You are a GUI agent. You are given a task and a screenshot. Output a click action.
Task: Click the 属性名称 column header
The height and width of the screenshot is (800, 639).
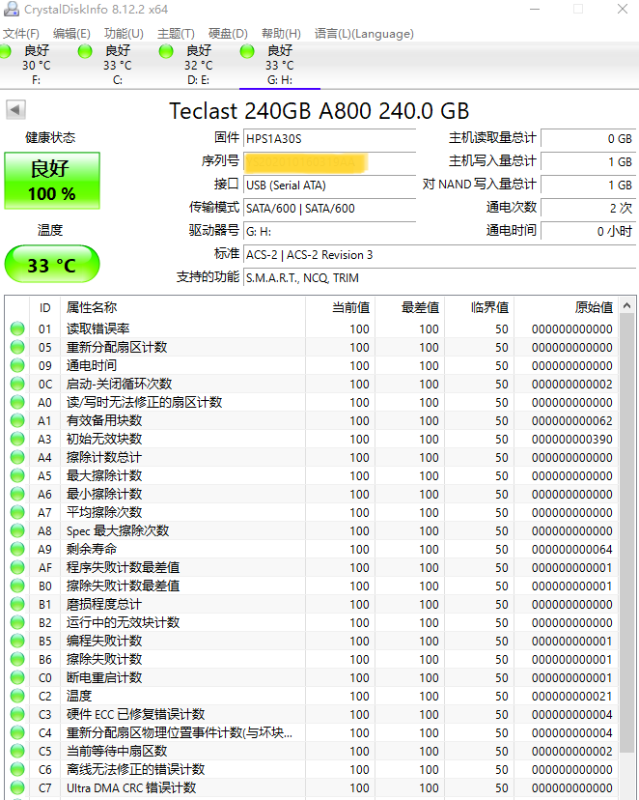(x=182, y=307)
